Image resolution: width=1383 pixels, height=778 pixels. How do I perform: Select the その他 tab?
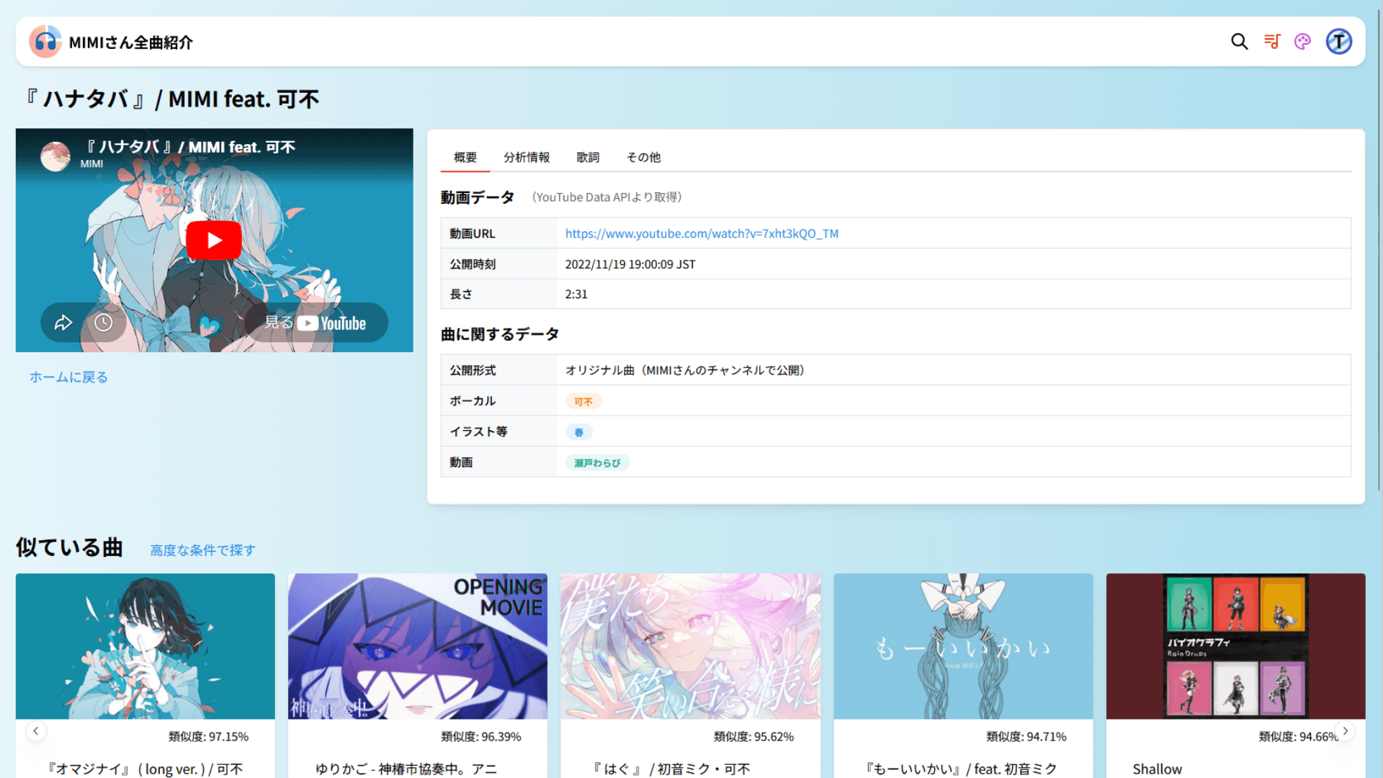point(643,157)
